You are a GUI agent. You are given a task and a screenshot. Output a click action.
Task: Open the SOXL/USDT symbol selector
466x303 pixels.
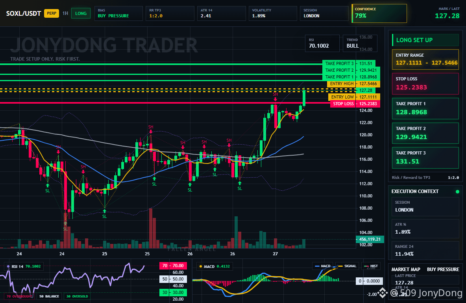pyautogui.click(x=24, y=13)
